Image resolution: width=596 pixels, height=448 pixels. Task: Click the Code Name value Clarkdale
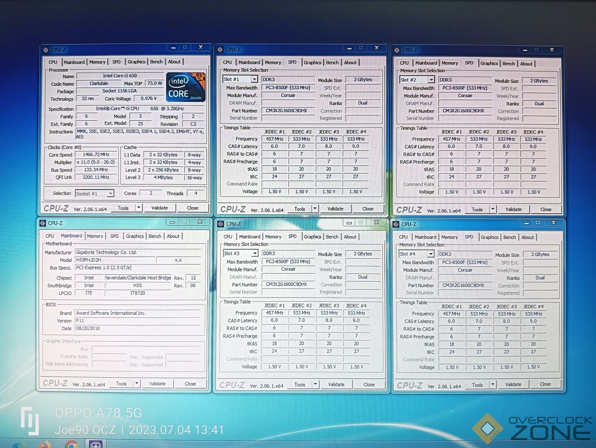[99, 84]
